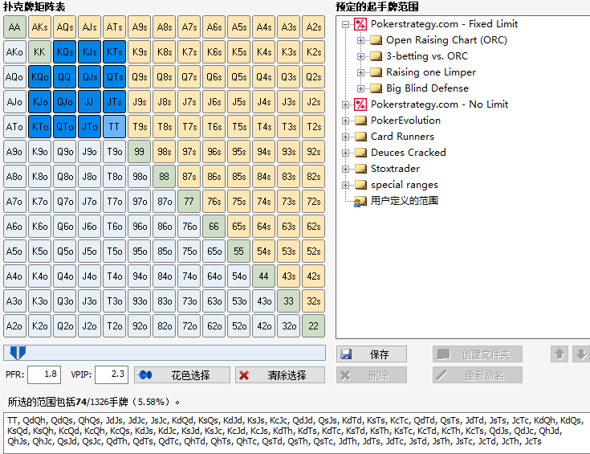Screen dimensions: 590x454
Task: Select the Stoxtrader tree entry
Action: coord(395,169)
